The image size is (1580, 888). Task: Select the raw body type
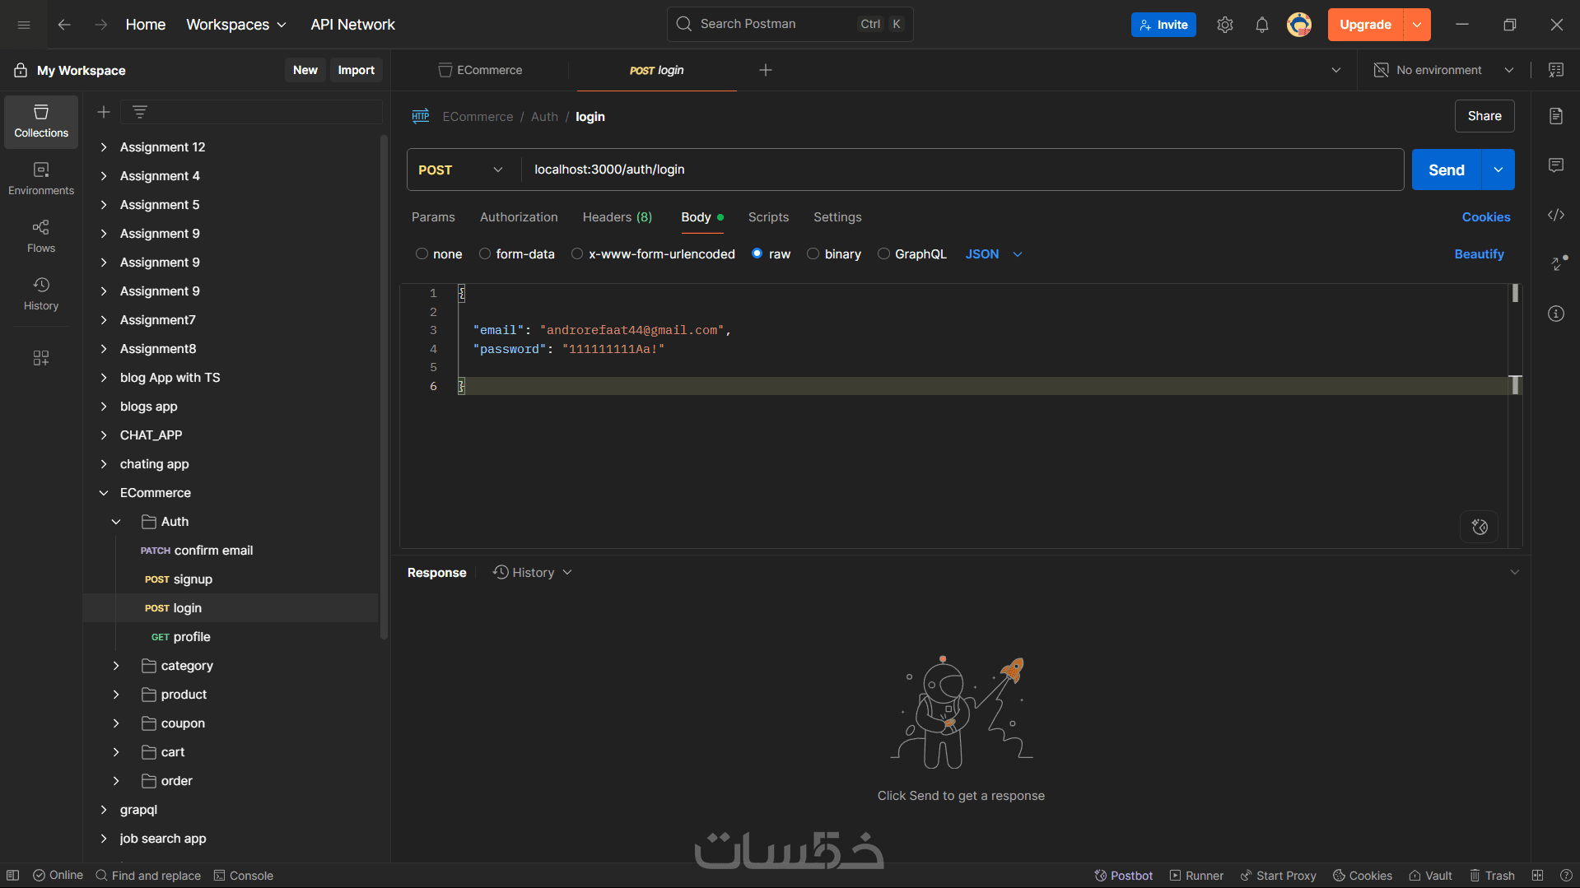tap(757, 254)
